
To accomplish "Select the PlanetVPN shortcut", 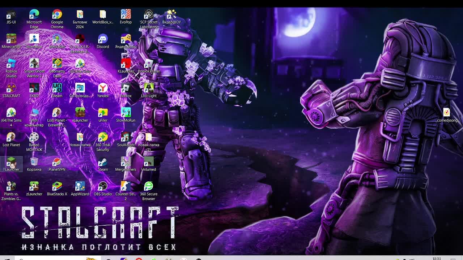I will click(x=57, y=164).
